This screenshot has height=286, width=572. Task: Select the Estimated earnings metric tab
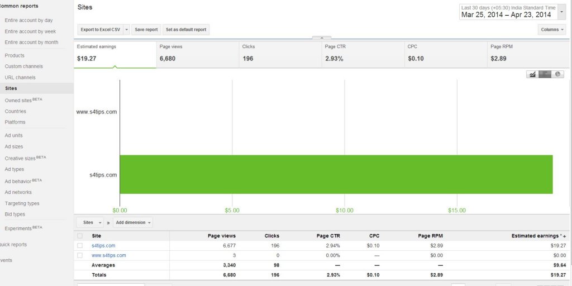(115, 54)
